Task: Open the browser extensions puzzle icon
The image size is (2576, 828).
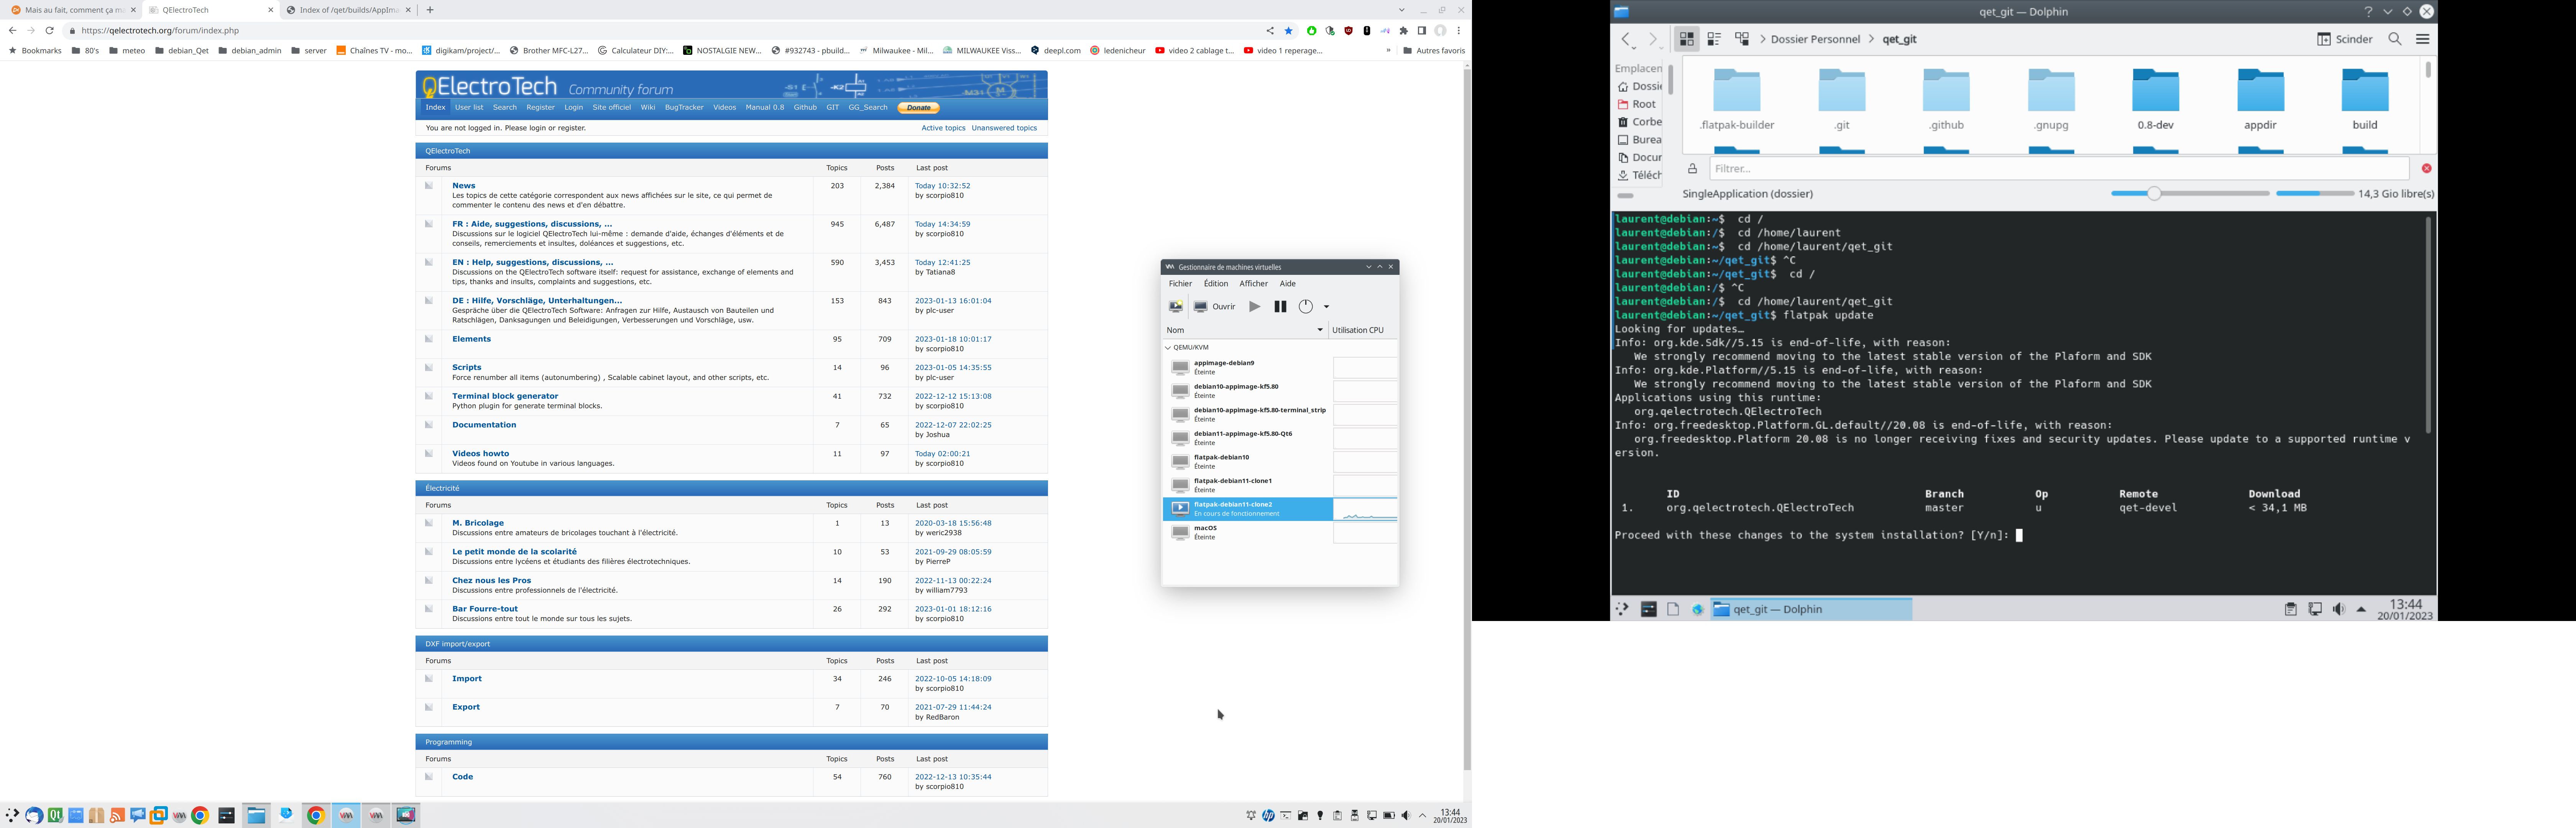Action: click(1404, 31)
